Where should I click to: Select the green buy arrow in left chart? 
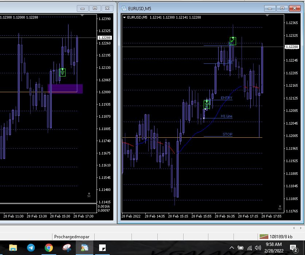[x=62, y=72]
